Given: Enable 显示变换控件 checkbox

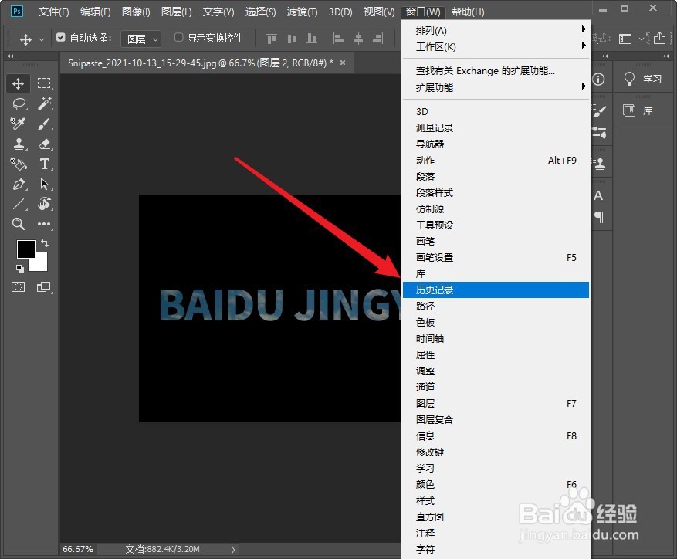Looking at the screenshot, I should pyautogui.click(x=178, y=38).
